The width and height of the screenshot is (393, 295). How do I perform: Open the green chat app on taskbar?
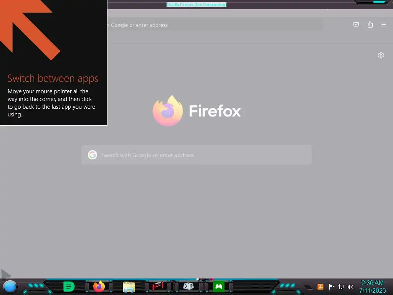point(69,287)
